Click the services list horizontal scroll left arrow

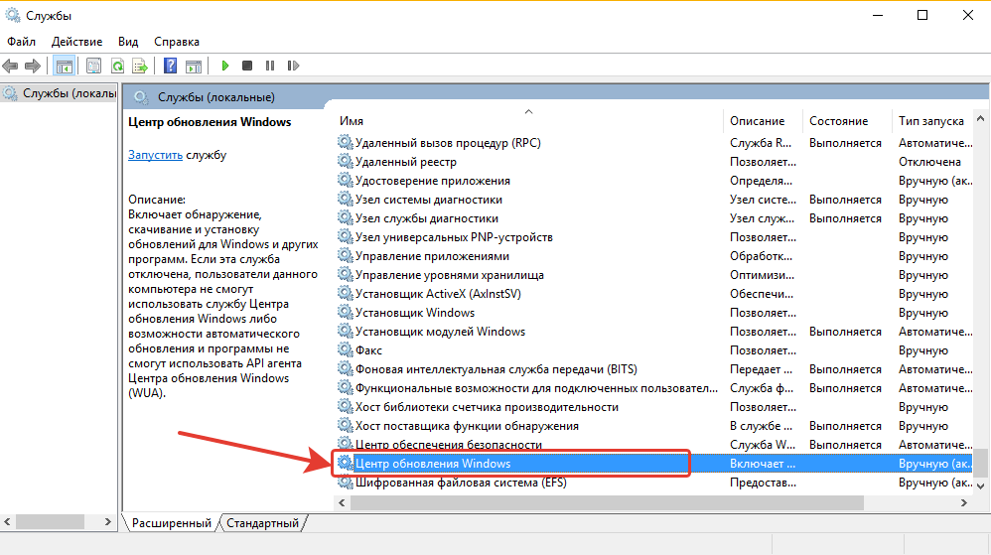[x=342, y=503]
